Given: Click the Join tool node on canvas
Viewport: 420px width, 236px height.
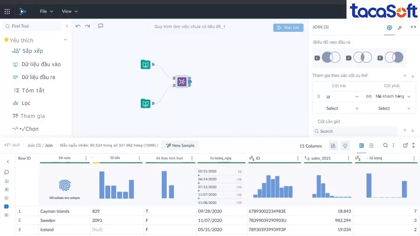Looking at the screenshot, I should (182, 82).
